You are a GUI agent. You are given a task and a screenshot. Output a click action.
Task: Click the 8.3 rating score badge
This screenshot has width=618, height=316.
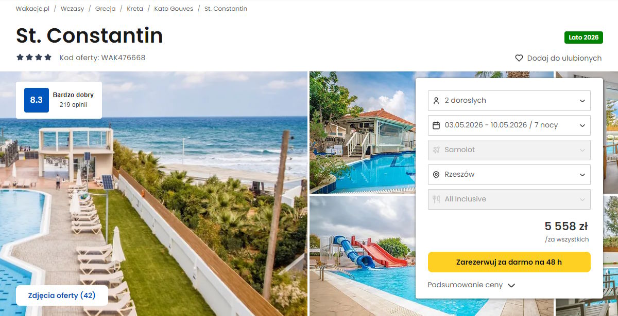[x=37, y=100]
